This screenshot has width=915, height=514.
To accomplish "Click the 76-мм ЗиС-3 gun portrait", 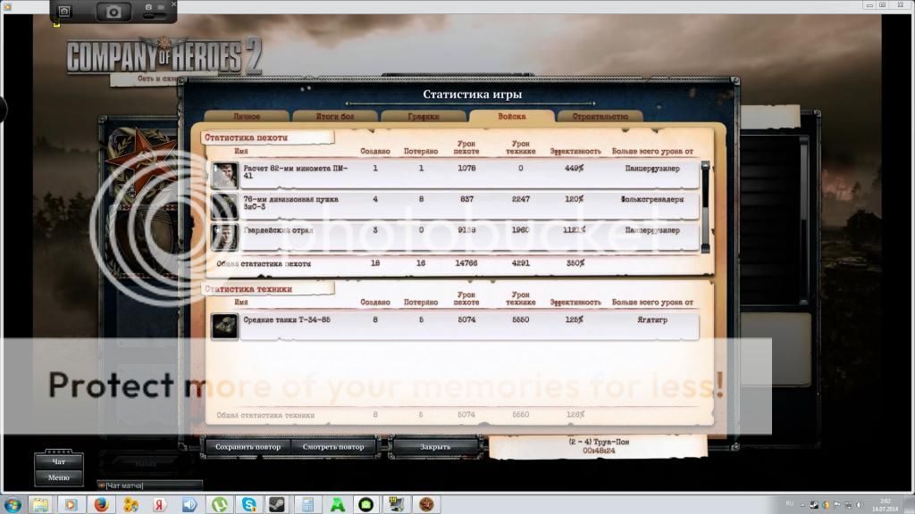I will point(224,206).
